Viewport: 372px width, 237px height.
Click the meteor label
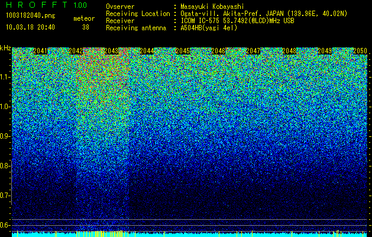coord(84,18)
